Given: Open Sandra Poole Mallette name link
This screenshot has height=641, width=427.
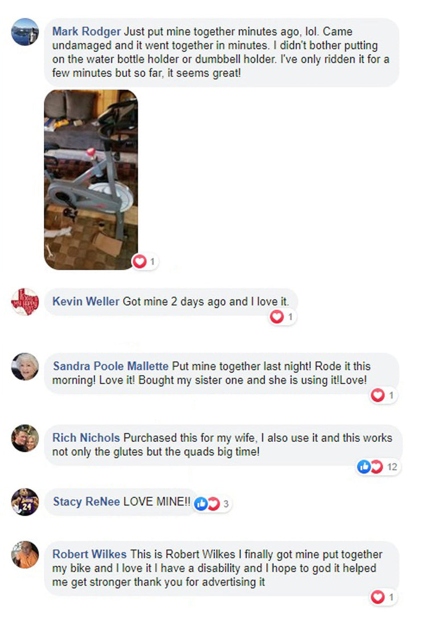Looking at the screenshot, I should coord(110,366).
